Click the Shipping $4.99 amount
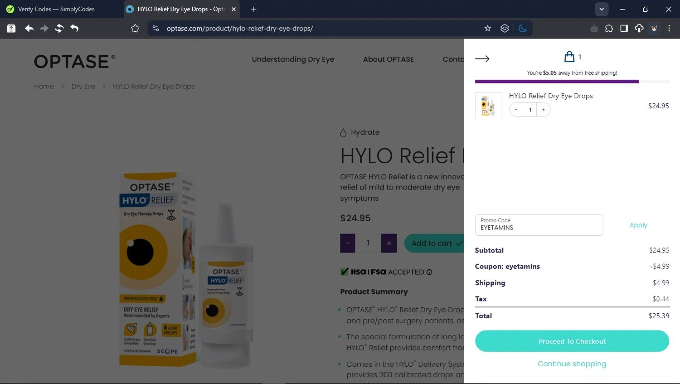Viewport: 680px width, 384px height. (661, 282)
